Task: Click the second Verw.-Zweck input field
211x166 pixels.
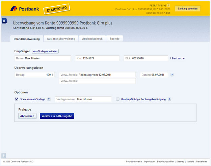Action: 97,81
